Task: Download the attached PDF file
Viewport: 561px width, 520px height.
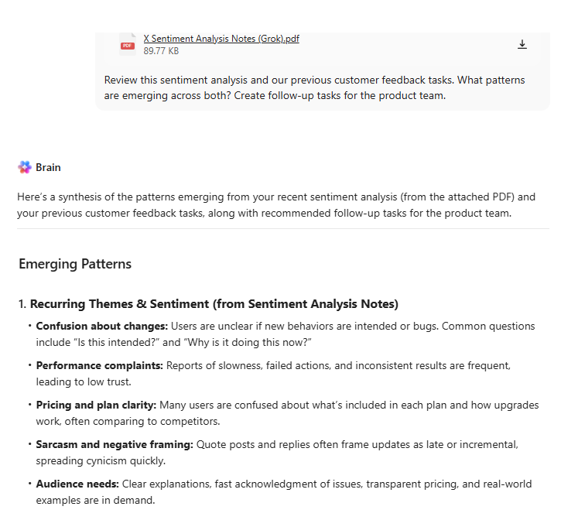Action: 522,45
